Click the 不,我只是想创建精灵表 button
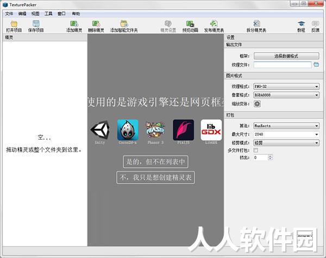This screenshot has height=258, width=326. (155, 178)
